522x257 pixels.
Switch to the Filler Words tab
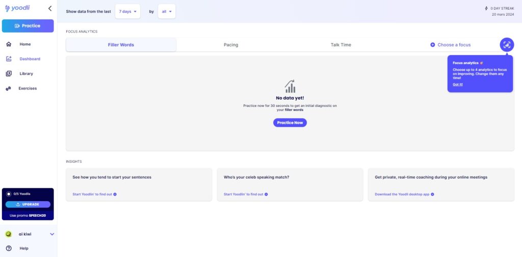coord(121,45)
